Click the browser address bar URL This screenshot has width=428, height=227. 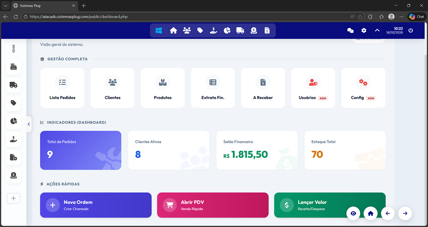point(79,17)
